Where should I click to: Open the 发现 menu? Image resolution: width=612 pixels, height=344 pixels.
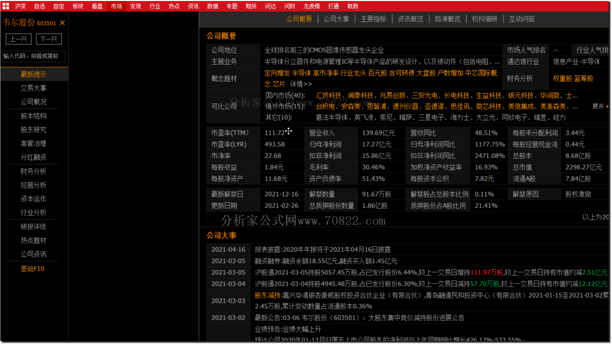(x=136, y=6)
